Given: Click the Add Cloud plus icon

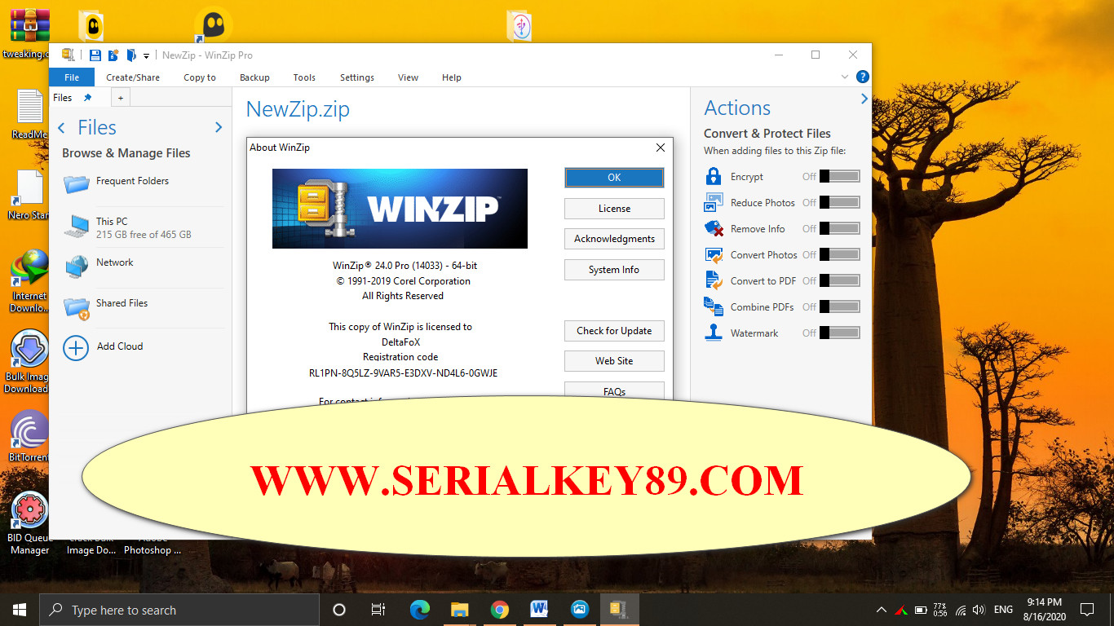Looking at the screenshot, I should 76,348.
